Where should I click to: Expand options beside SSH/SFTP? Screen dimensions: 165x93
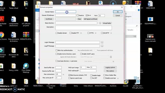pyautogui.click(x=111, y=33)
